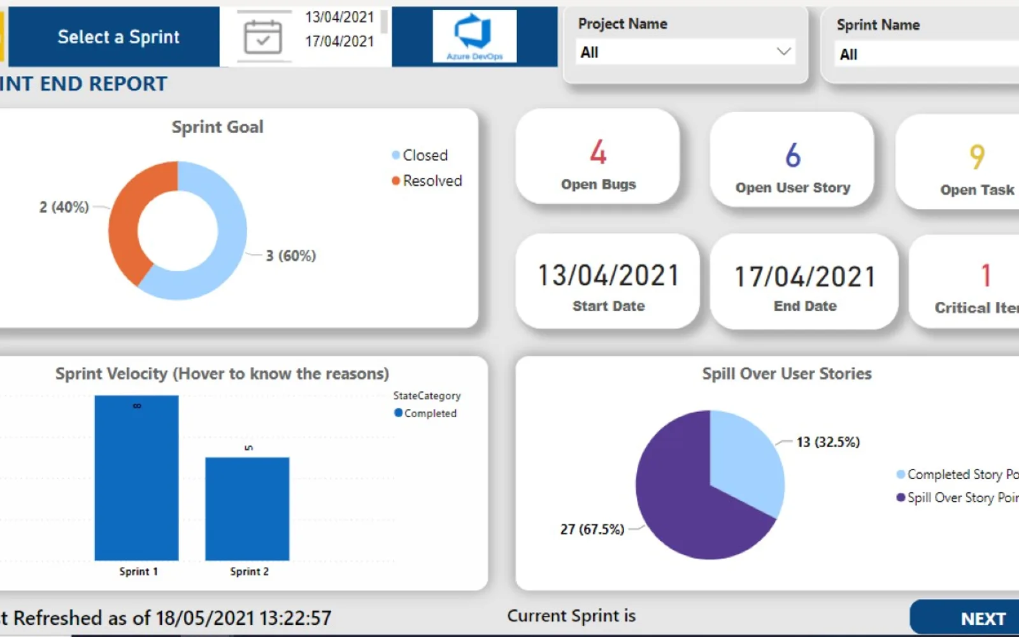This screenshot has width=1019, height=637.
Task: Click the Start Date card
Action: [608, 281]
